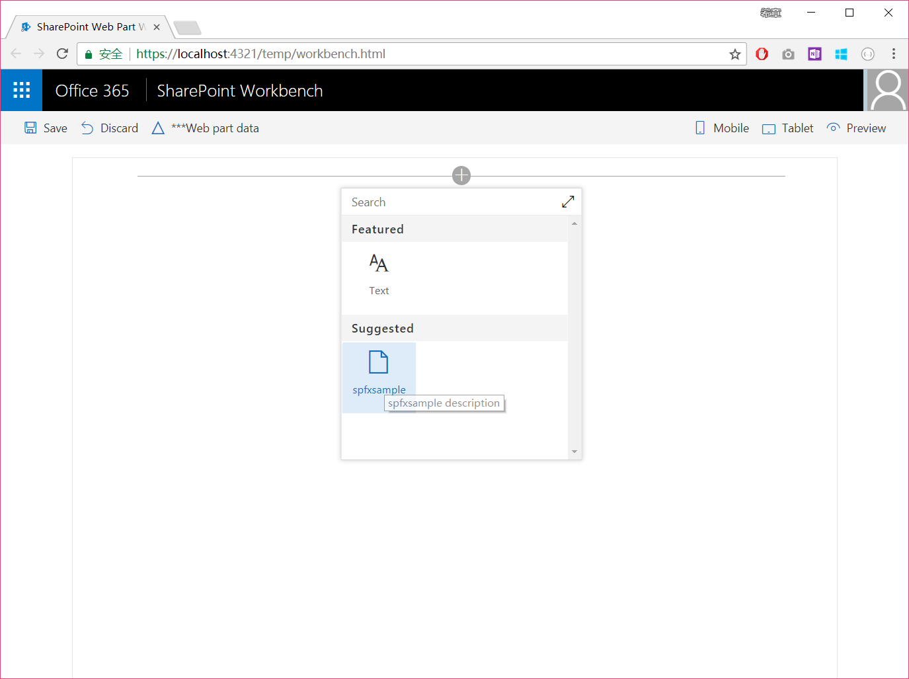Click the Office 365 menu label

point(92,90)
